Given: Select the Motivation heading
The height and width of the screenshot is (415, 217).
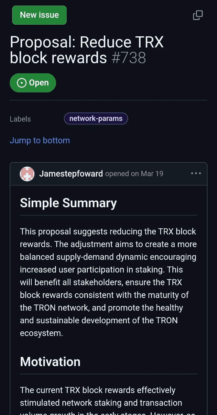Looking at the screenshot, I should point(50,362).
